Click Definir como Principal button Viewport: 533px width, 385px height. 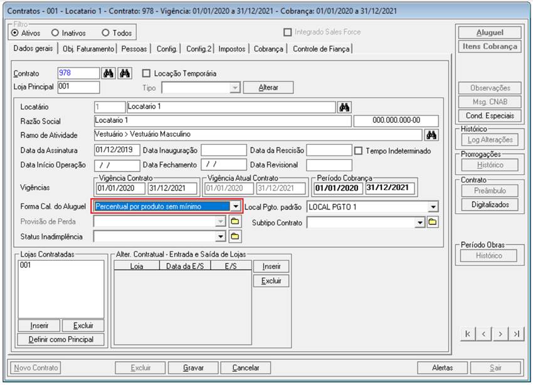coord(61,339)
